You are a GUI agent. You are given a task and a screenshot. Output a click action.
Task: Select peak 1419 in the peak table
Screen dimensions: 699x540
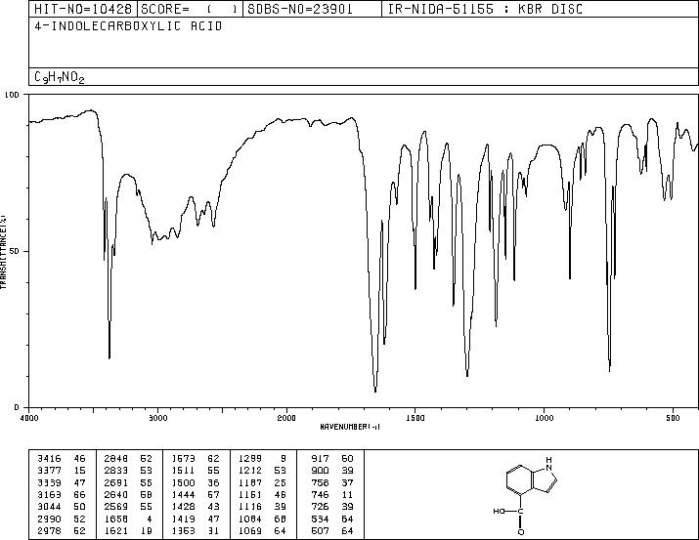click(x=183, y=519)
